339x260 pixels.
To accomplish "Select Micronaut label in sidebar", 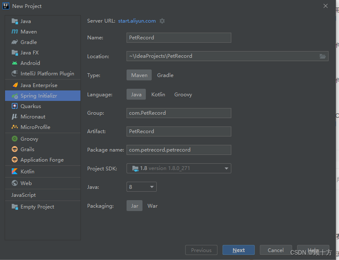I will click(x=33, y=117).
